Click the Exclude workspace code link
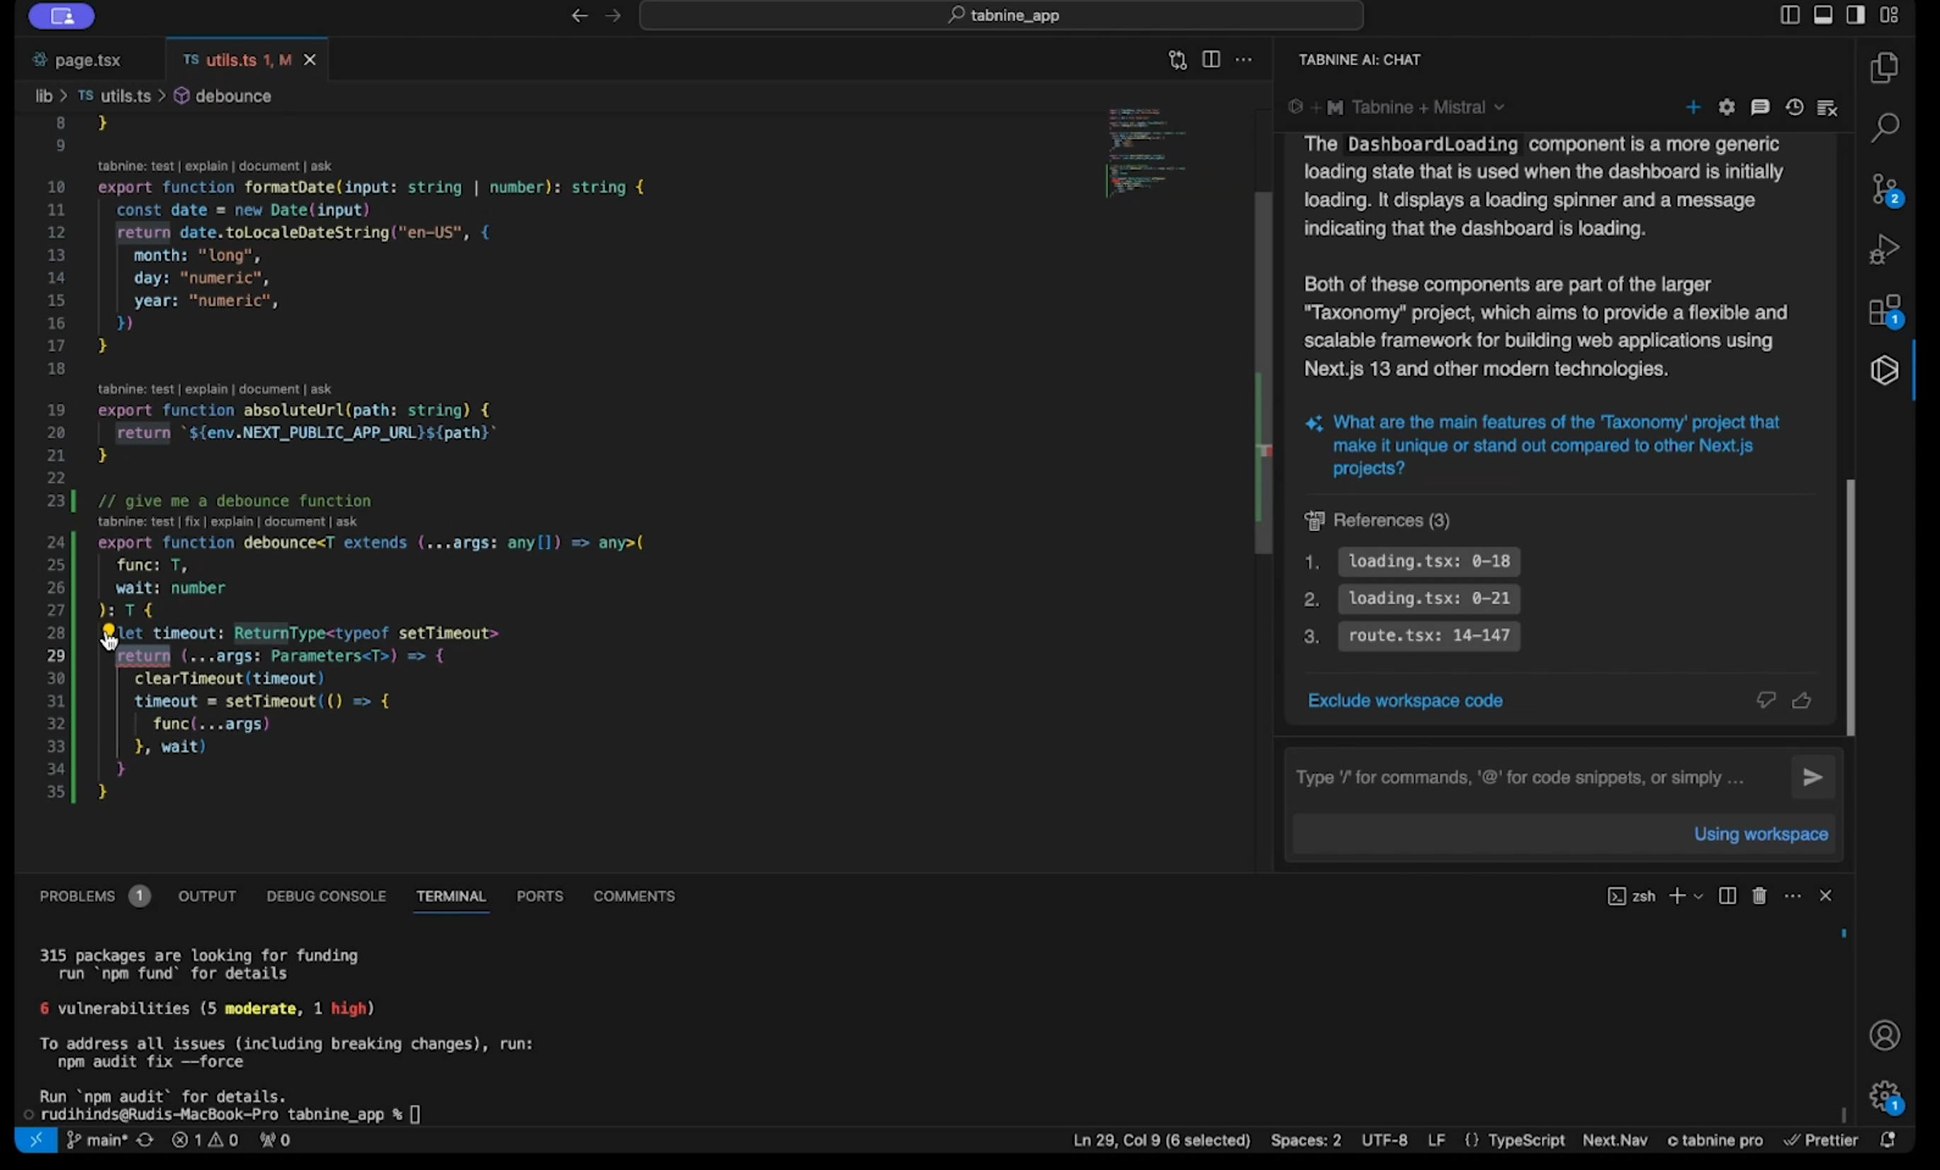This screenshot has width=1940, height=1170. 1404,700
